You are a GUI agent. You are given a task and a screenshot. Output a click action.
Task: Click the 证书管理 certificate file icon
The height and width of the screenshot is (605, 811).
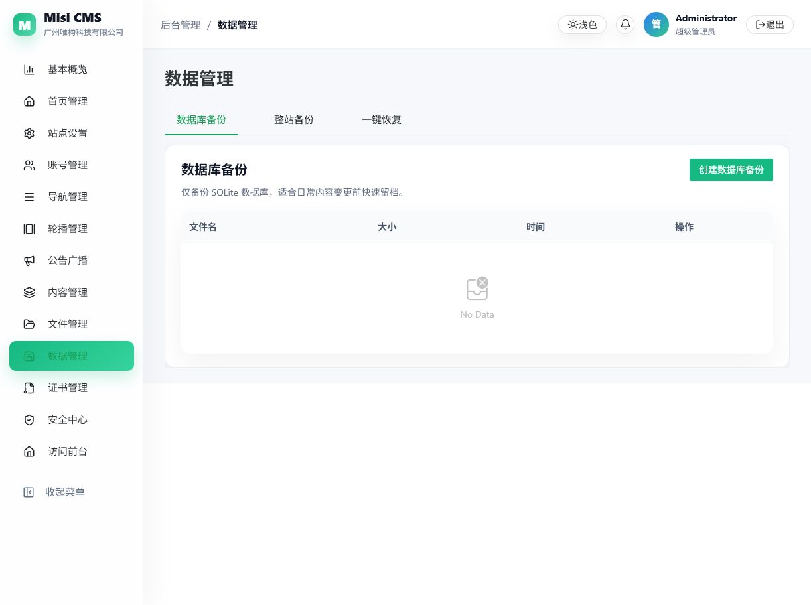coord(29,388)
